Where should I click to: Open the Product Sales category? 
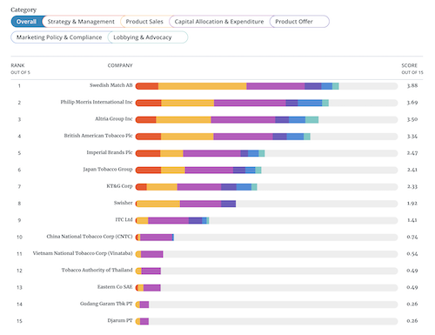(x=144, y=22)
